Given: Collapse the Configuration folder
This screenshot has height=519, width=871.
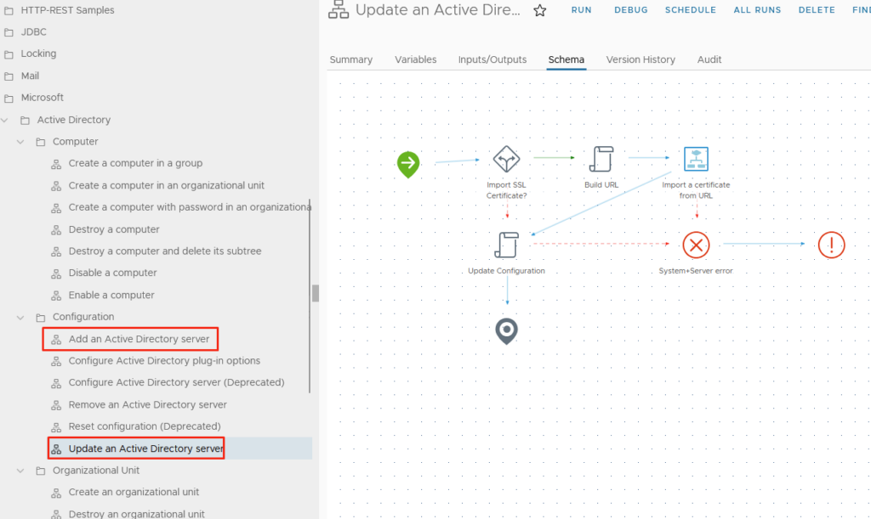Looking at the screenshot, I should point(21,317).
